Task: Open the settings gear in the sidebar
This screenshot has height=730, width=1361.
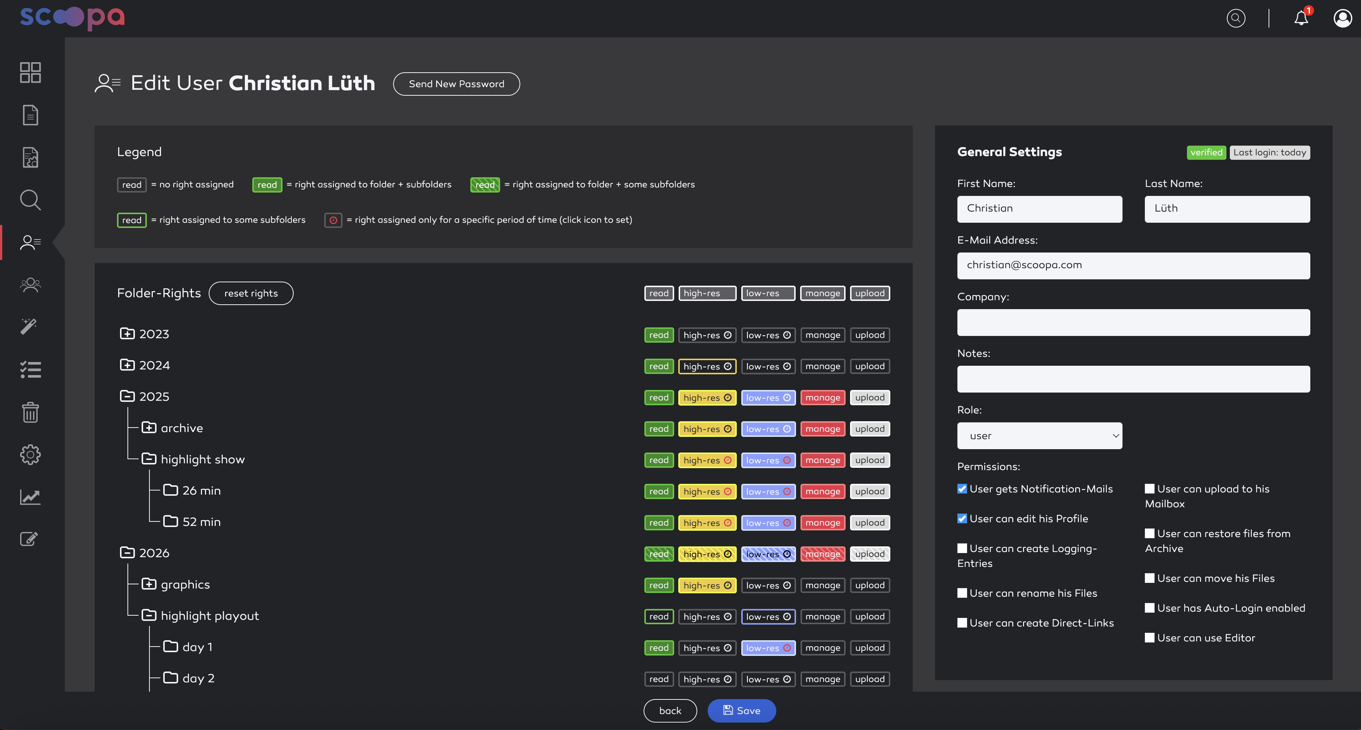Action: (x=30, y=454)
